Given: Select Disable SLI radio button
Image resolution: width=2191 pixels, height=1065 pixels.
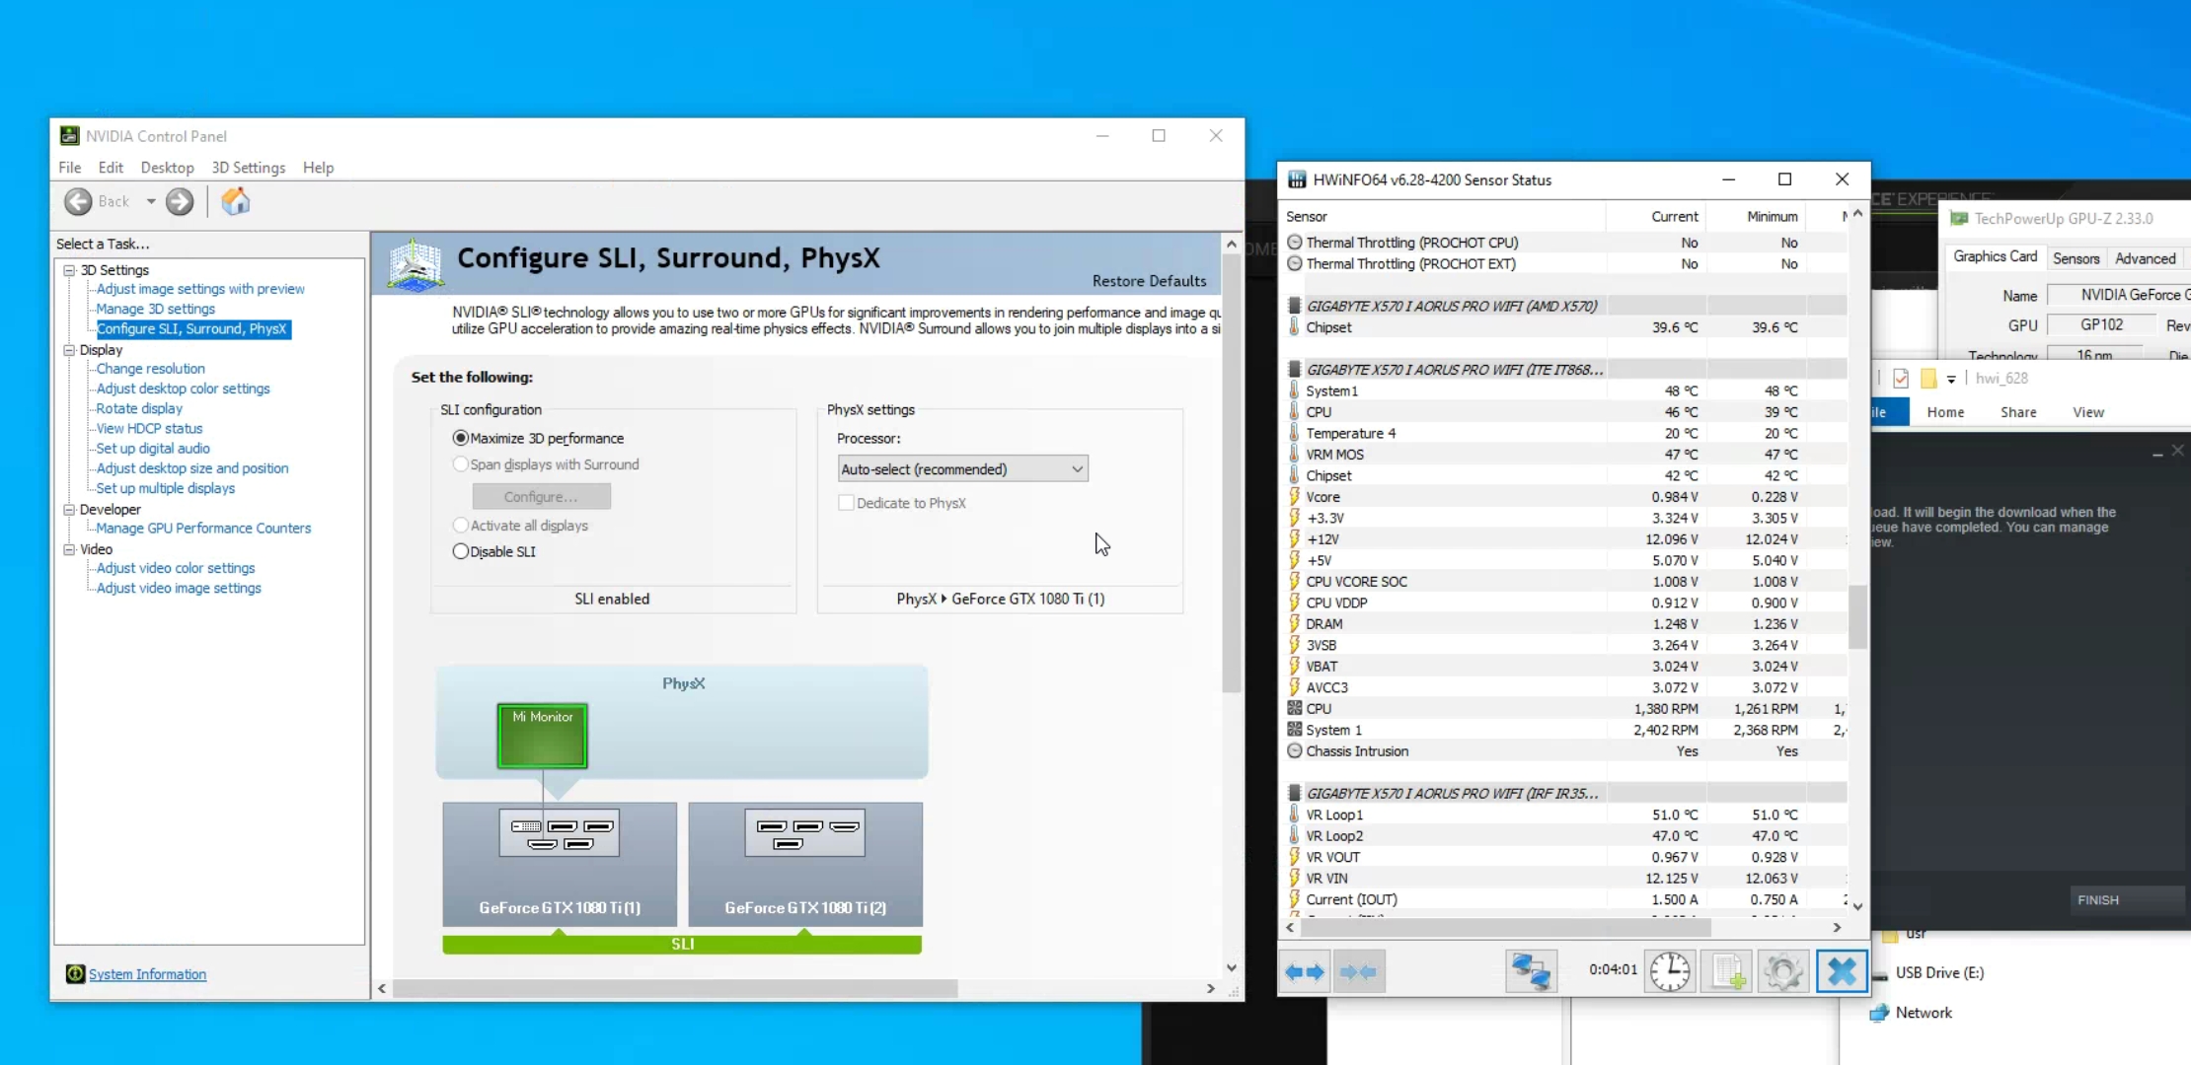Looking at the screenshot, I should click(461, 552).
